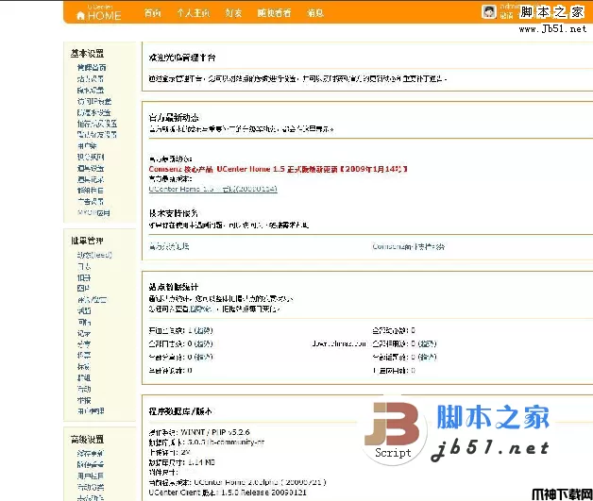Image resolution: width=593 pixels, height=501 pixels.
Task: Open 记录 under 批量管理
Action: point(84,333)
